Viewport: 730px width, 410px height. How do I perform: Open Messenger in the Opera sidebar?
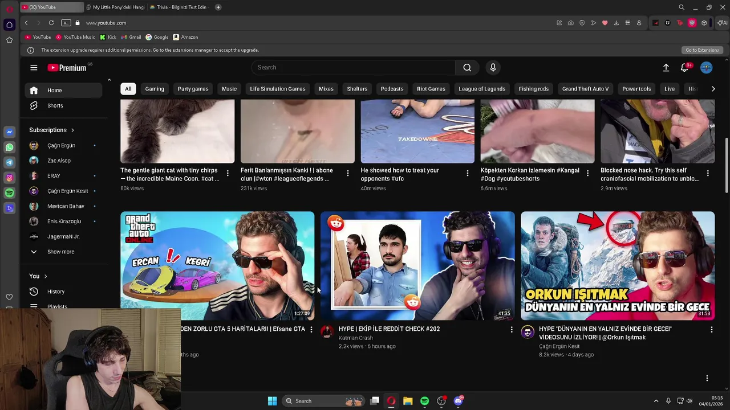(9, 132)
